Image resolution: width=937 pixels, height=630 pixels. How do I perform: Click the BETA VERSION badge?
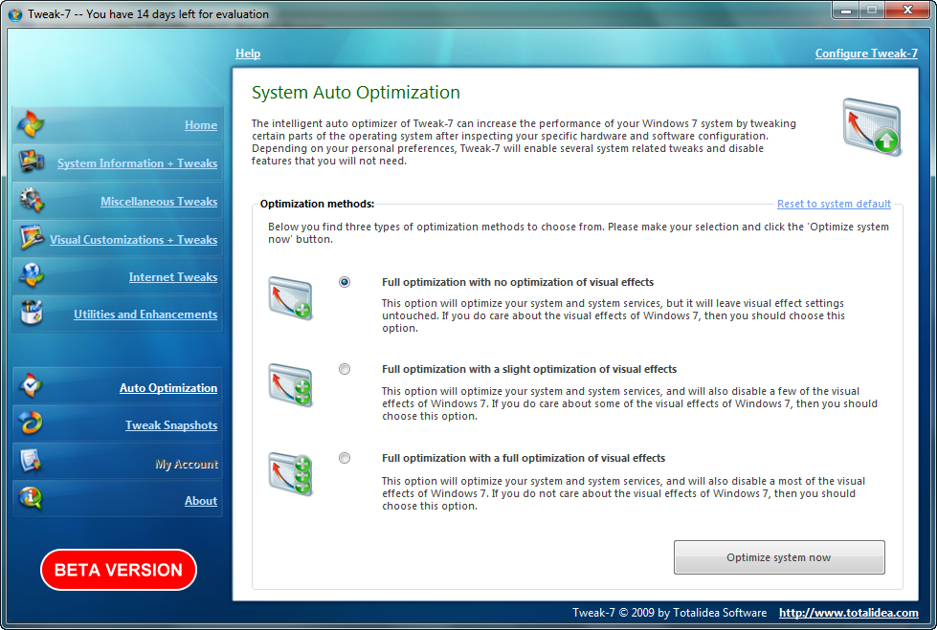[119, 570]
